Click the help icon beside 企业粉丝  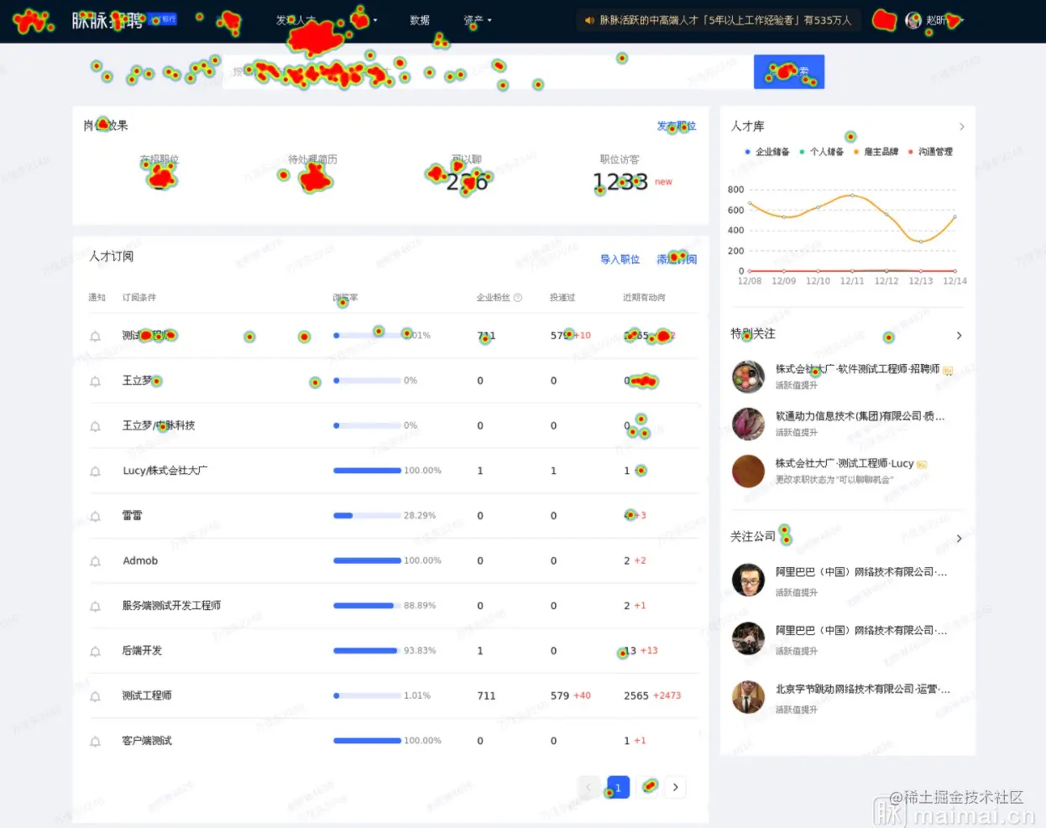[518, 298]
